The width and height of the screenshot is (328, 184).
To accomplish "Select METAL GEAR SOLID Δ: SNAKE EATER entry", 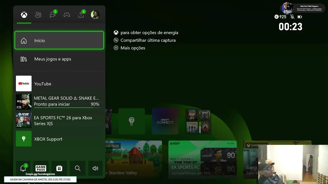I will 59,101.
